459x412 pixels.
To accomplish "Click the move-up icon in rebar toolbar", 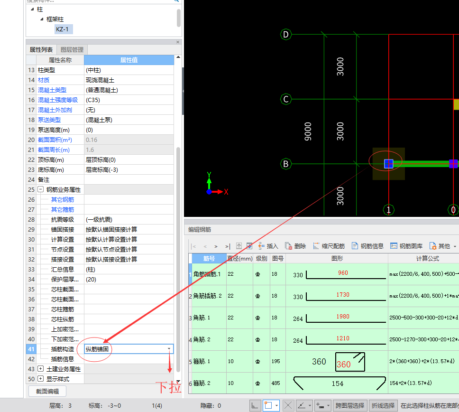I will (239, 246).
